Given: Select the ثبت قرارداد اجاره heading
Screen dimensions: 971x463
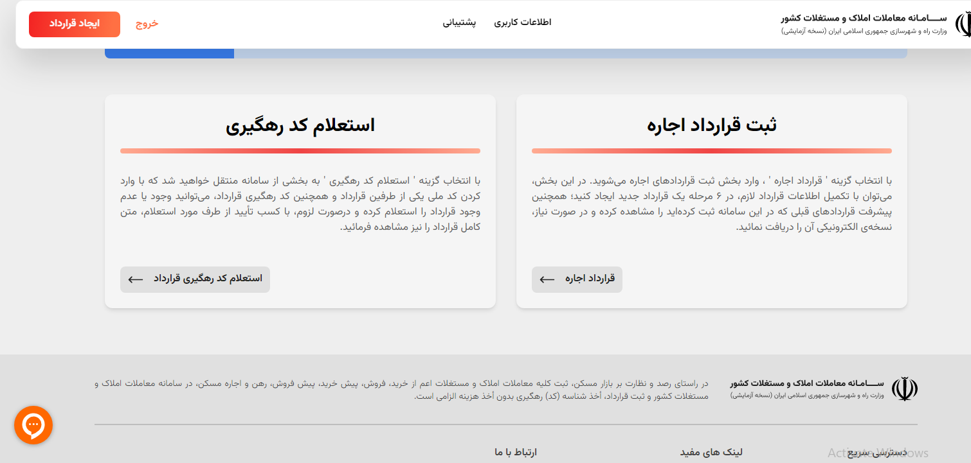Looking at the screenshot, I should pos(712,125).
